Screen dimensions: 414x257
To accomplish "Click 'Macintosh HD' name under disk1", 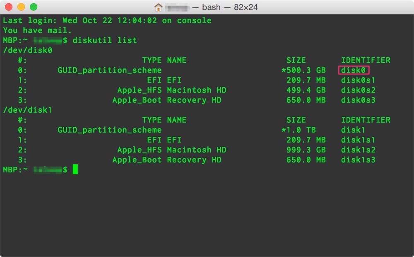I will (x=197, y=150).
